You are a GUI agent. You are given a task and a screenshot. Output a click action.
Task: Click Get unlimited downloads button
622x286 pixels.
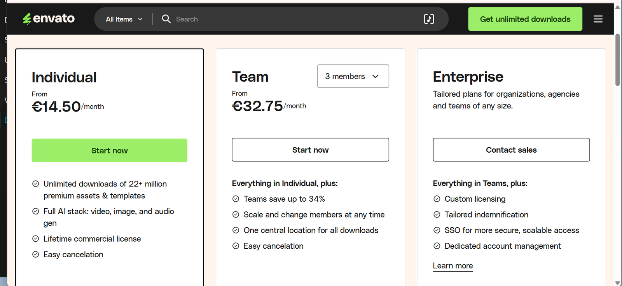[x=525, y=19]
